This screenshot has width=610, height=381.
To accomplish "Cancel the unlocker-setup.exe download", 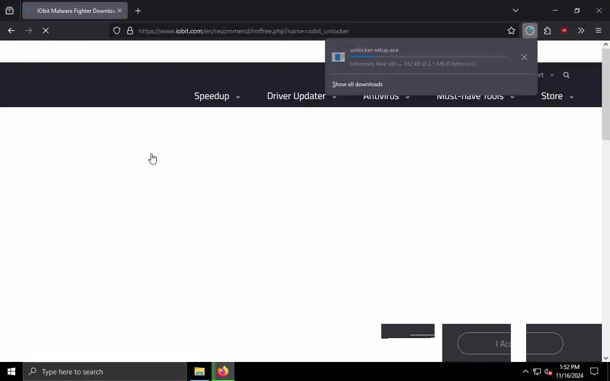I will pyautogui.click(x=524, y=57).
